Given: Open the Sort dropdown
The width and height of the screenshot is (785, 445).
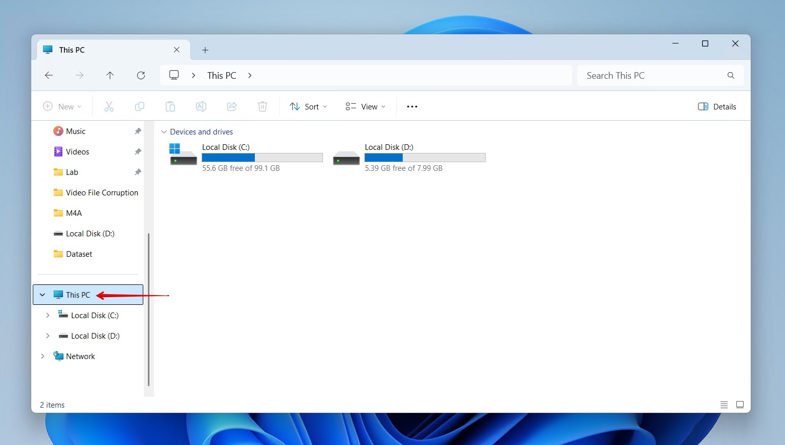Looking at the screenshot, I should (308, 106).
